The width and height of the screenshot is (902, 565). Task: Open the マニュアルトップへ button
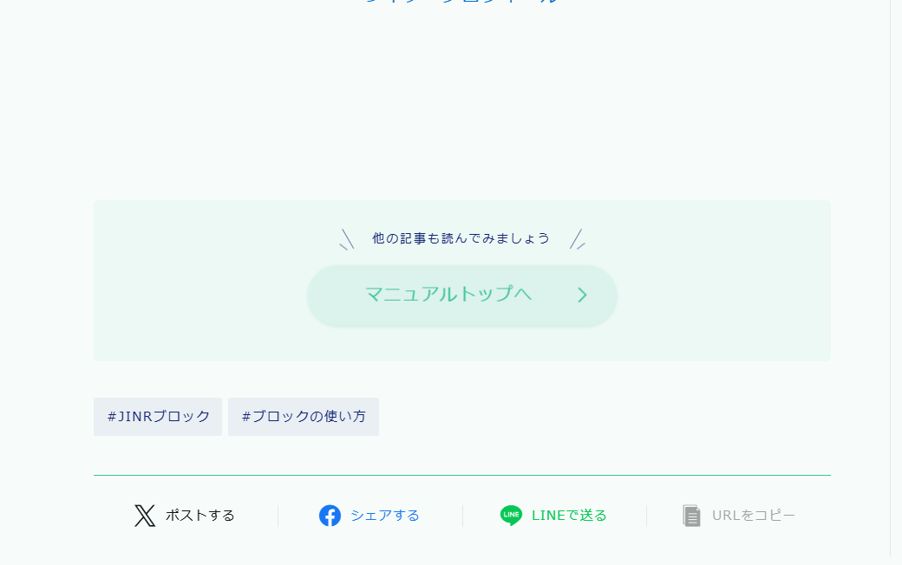[461, 295]
